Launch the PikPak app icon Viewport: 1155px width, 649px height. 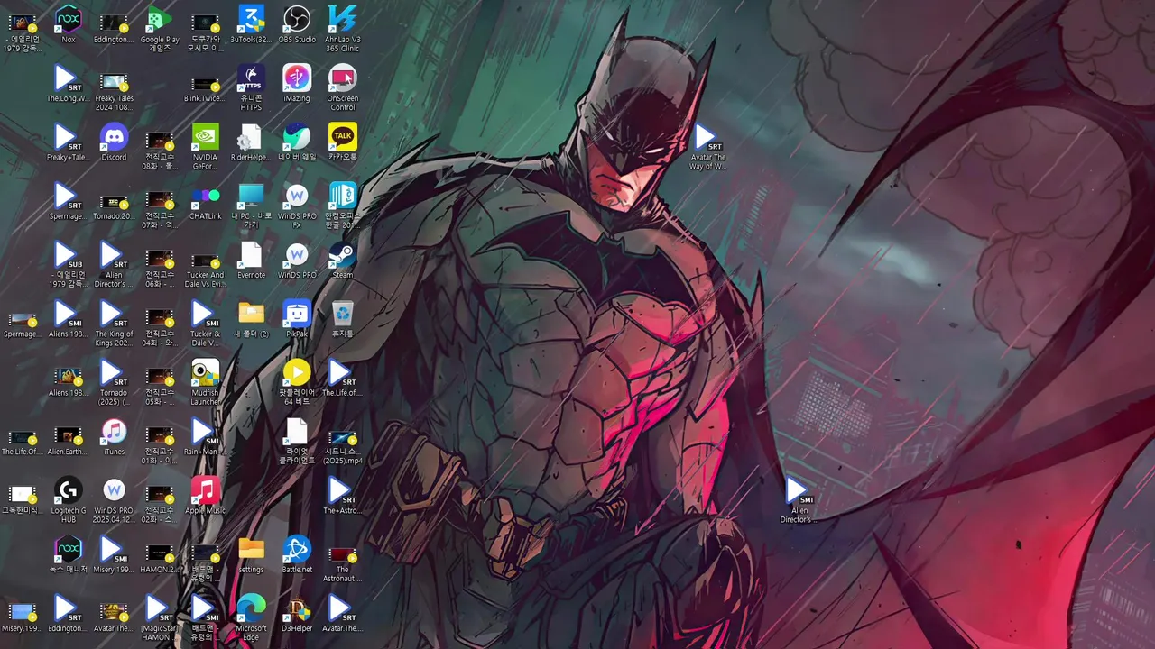coord(297,319)
